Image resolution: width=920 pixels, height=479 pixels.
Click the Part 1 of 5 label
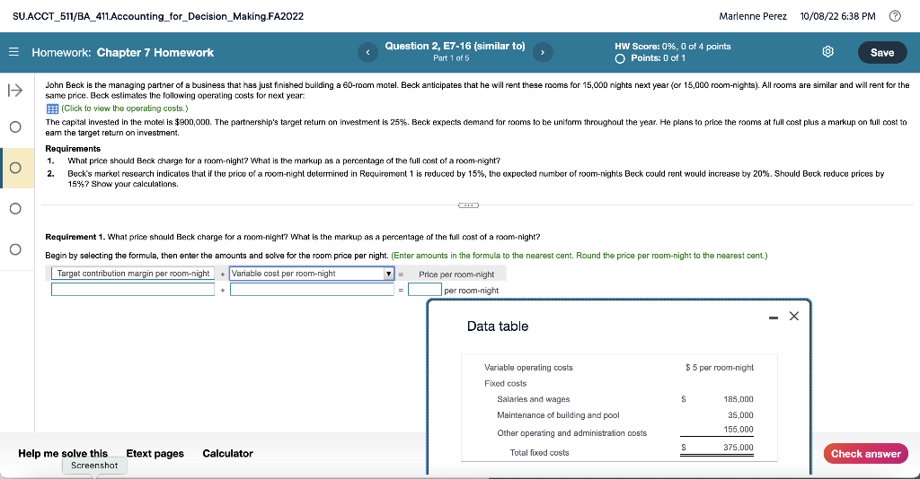point(451,58)
